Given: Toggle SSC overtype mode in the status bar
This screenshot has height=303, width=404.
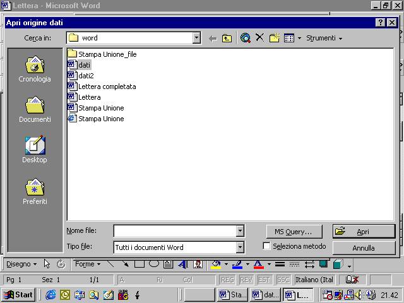Looking at the screenshot, I should [x=283, y=280].
